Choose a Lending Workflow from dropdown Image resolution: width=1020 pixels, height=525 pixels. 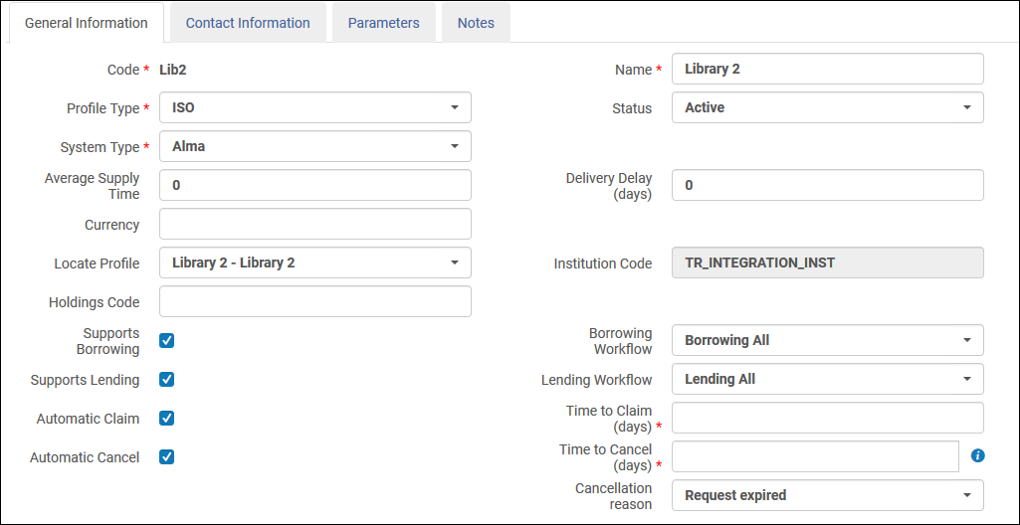pos(827,379)
